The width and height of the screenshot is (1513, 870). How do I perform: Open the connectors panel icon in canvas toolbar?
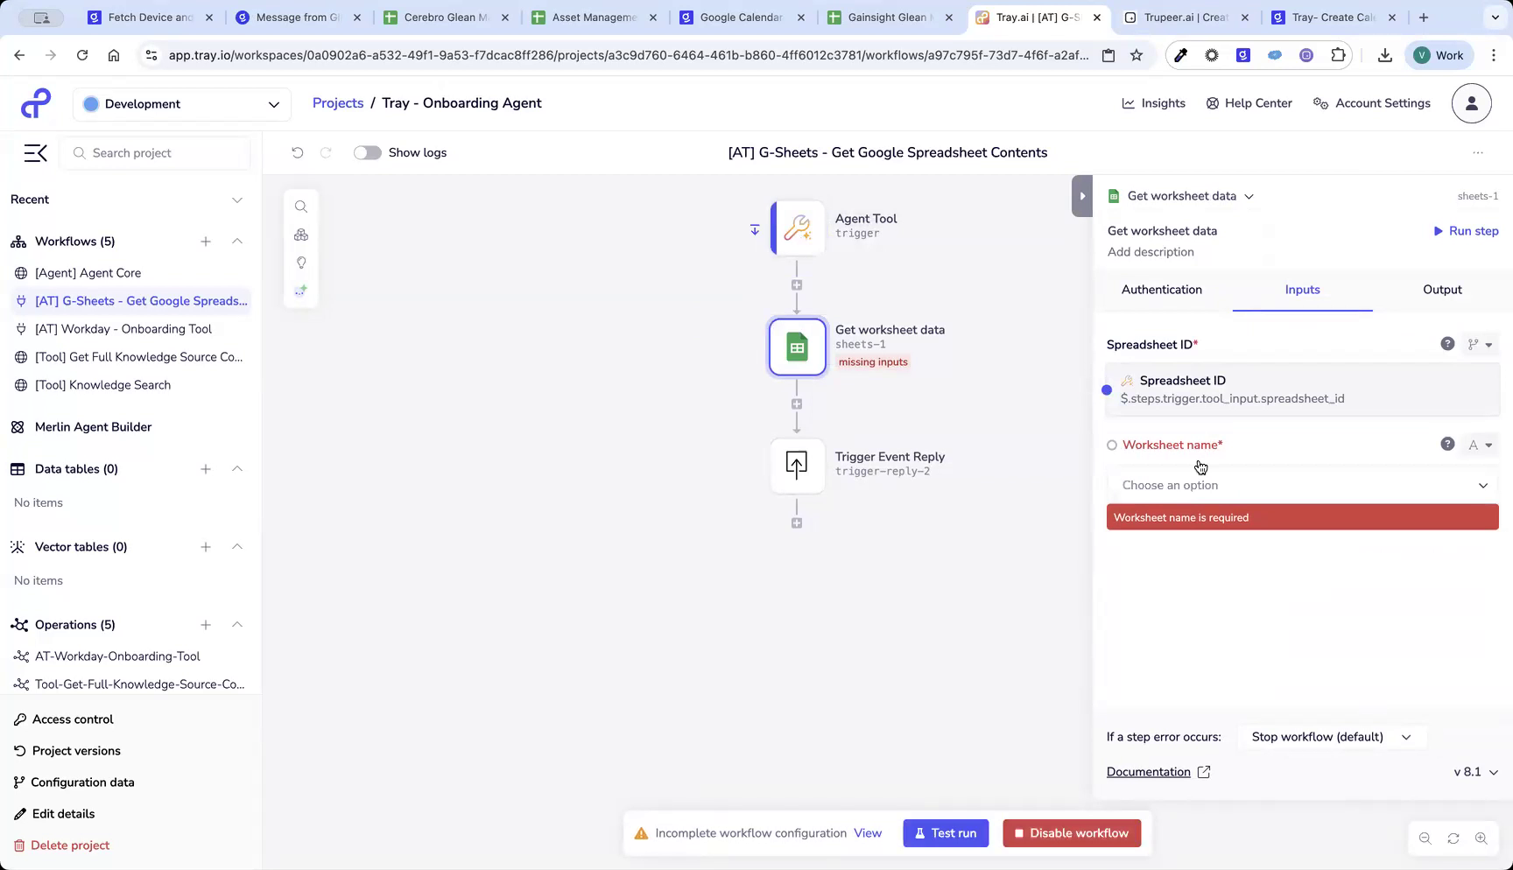pos(301,235)
